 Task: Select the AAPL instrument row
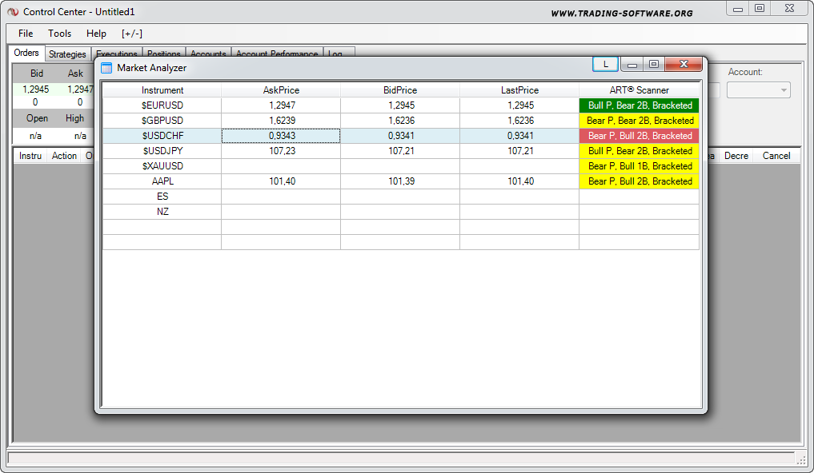tap(162, 181)
